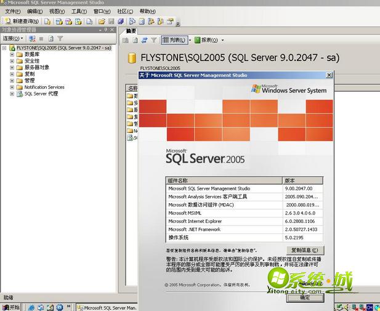The image size is (380, 311).
Task: Click the Analysis Services MDX Query icon
Action: (x=59, y=22)
